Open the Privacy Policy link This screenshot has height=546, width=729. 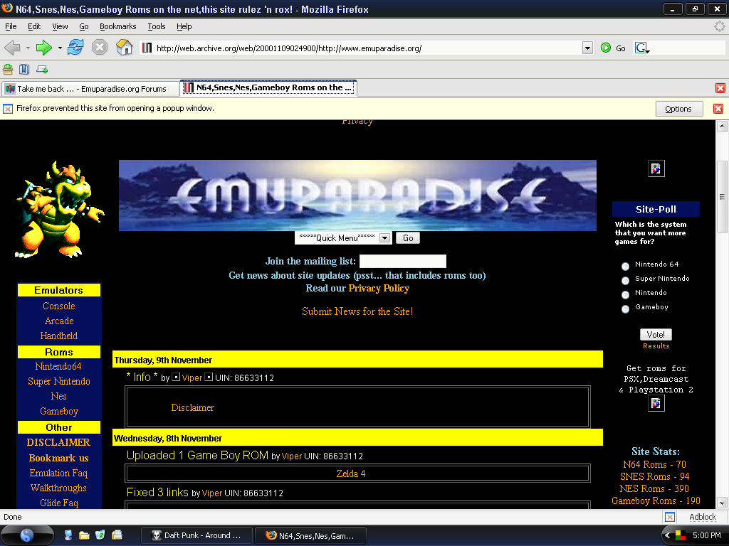379,289
